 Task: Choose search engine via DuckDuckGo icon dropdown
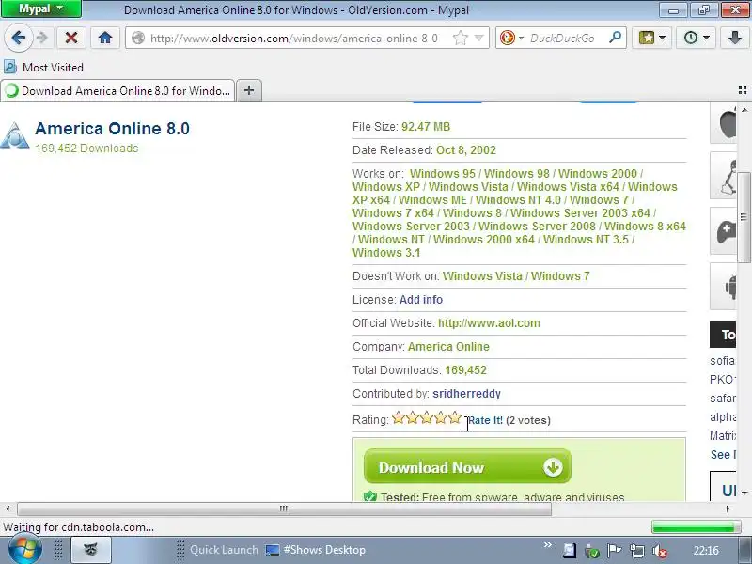[x=511, y=38]
